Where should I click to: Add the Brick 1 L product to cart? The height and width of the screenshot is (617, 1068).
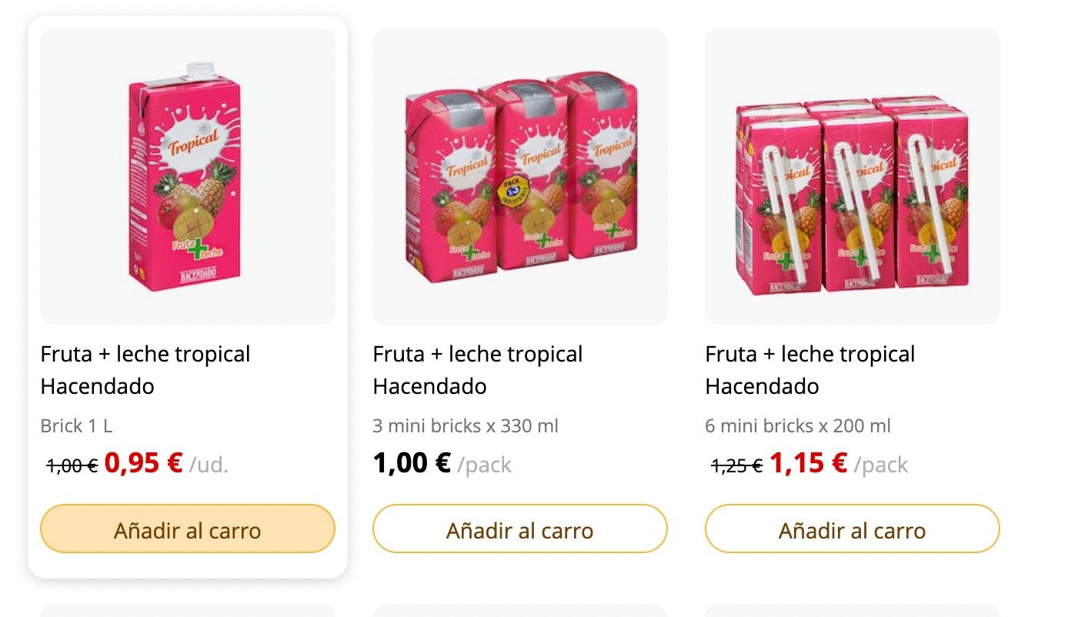tap(188, 529)
